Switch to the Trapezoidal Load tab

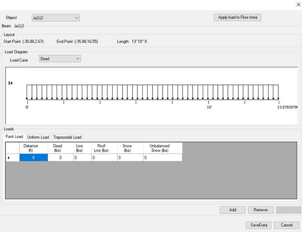pos(67,137)
